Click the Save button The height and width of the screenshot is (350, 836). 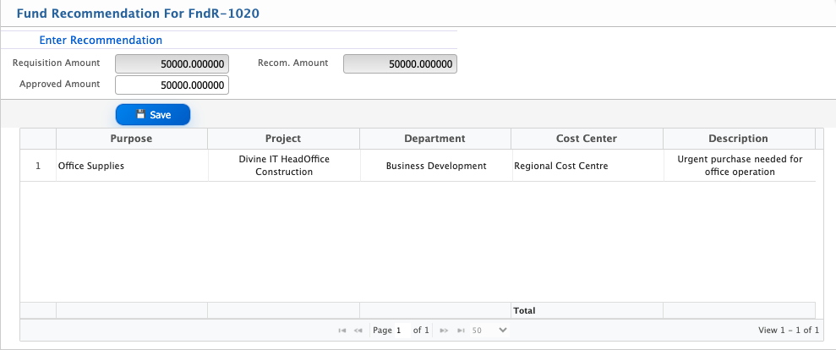click(152, 115)
